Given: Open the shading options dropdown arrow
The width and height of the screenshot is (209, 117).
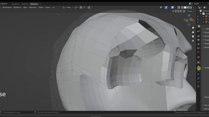Looking at the screenshot, I should (x=194, y=7).
